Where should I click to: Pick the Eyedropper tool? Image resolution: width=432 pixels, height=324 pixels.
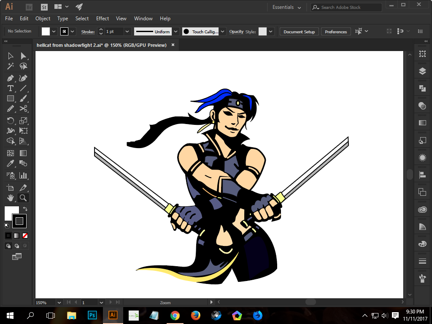11,163
